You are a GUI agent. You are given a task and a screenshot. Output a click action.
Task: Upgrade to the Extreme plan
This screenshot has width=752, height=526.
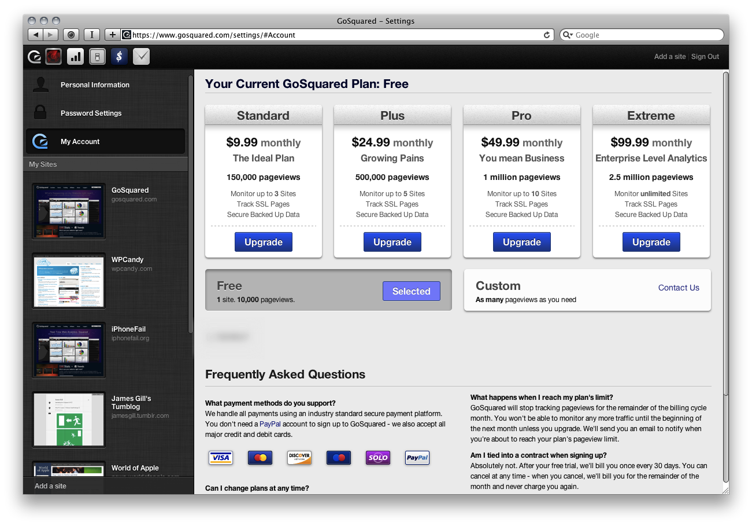[651, 242]
